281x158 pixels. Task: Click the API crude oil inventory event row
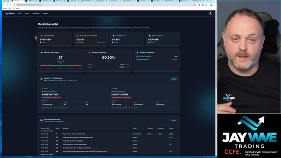[108, 151]
